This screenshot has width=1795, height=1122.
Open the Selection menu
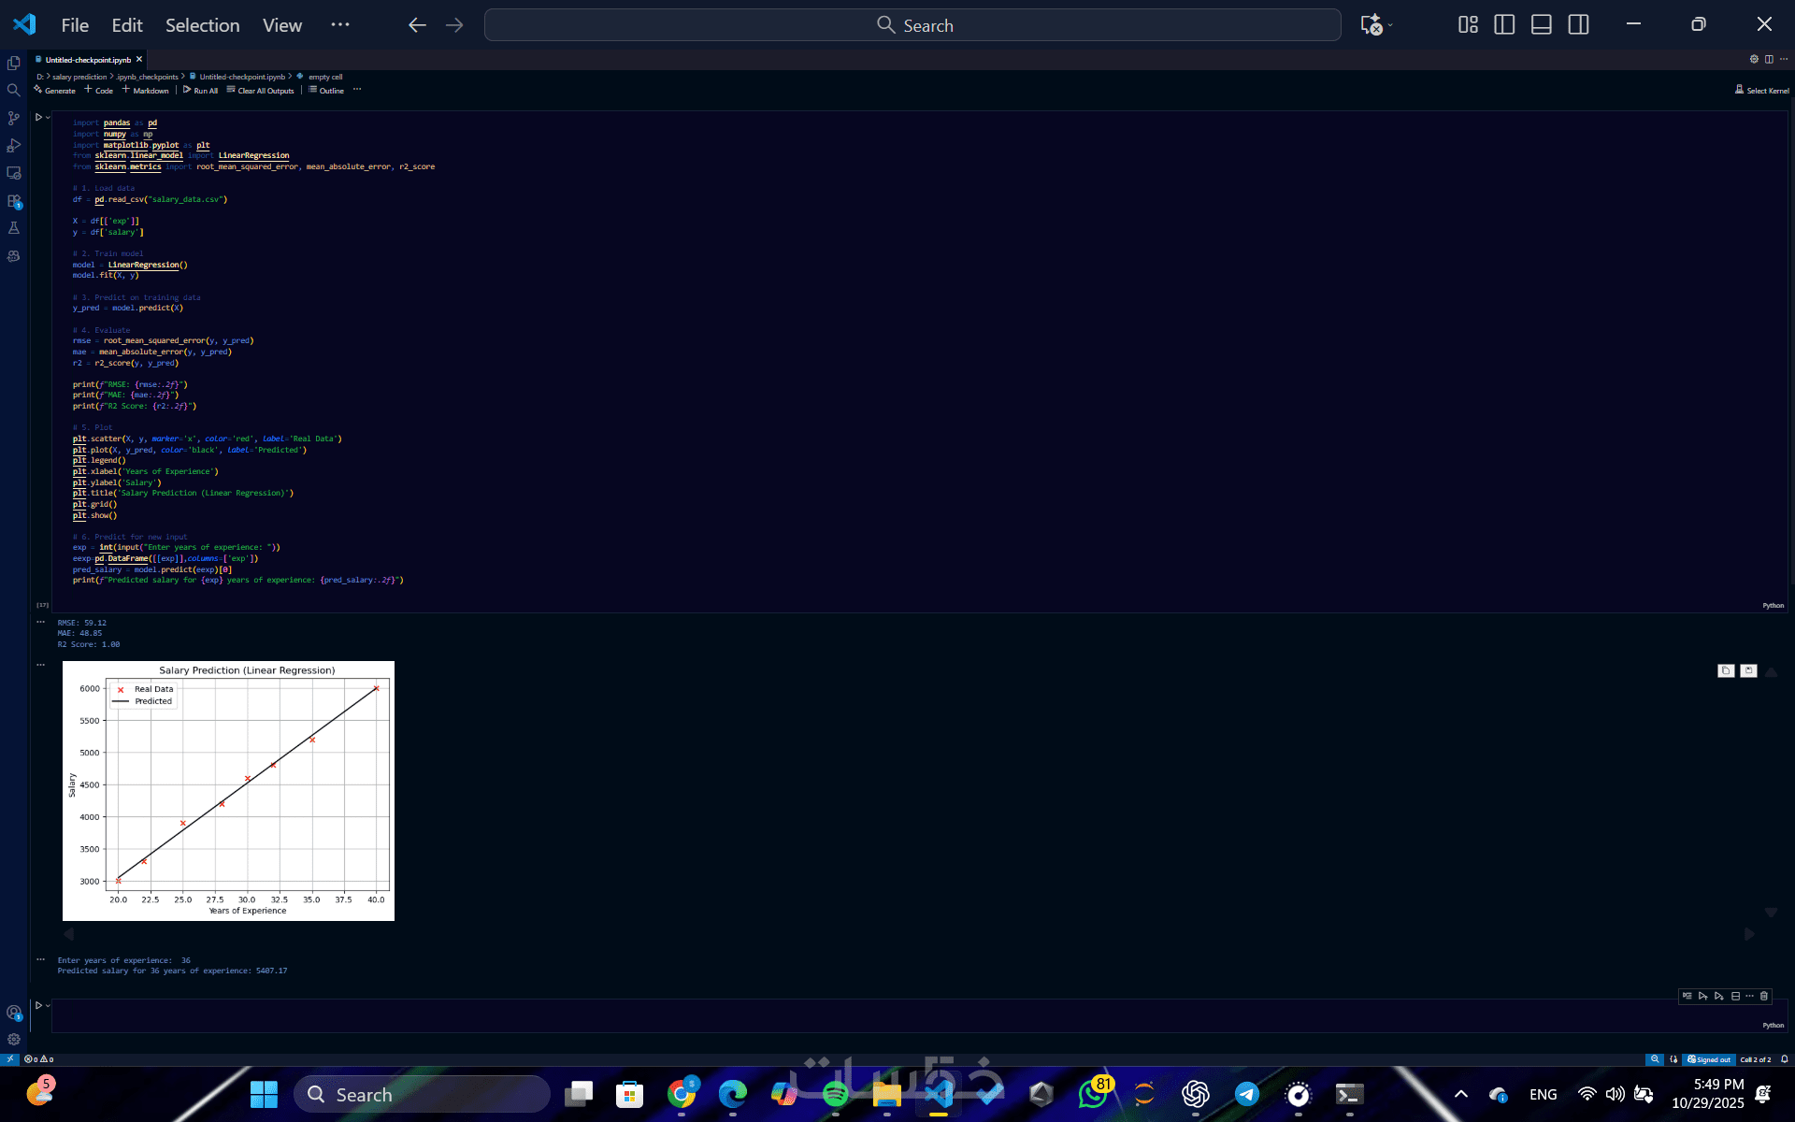[203, 25]
